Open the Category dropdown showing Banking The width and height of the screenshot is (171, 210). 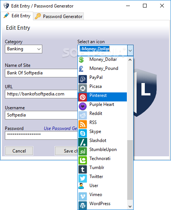point(24,49)
